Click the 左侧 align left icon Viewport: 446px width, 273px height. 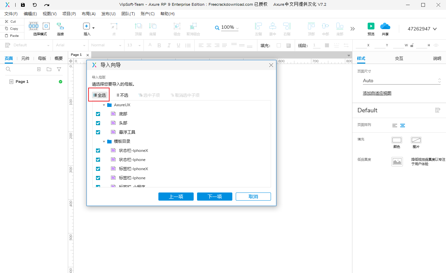(258, 26)
